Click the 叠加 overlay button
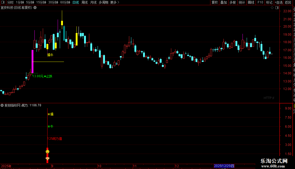 pyautogui.click(x=224, y=2)
